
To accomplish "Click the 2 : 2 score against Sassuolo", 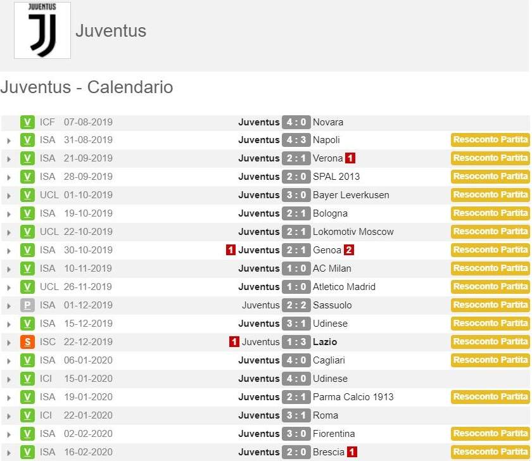I will [x=296, y=305].
